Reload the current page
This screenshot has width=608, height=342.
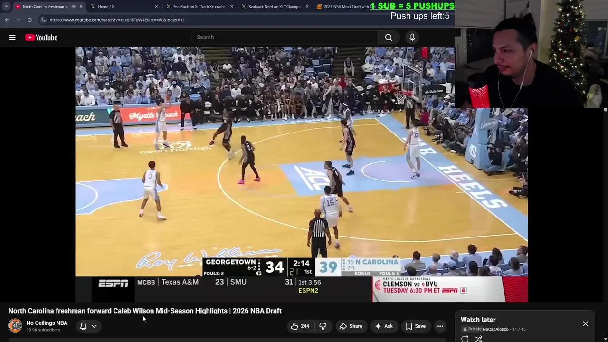pos(29,20)
